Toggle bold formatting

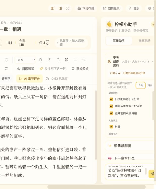(41, 60)
